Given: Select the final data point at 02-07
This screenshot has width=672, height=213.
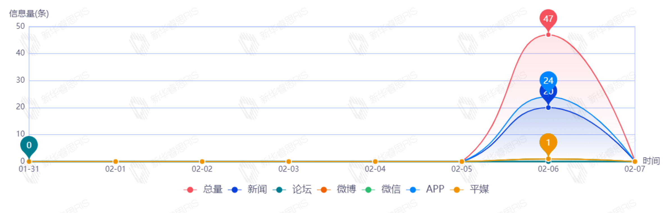Looking at the screenshot, I should point(634,161).
